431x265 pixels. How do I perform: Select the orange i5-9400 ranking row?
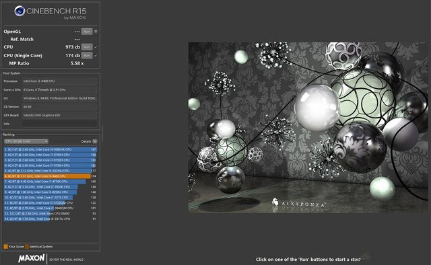(x=51, y=176)
